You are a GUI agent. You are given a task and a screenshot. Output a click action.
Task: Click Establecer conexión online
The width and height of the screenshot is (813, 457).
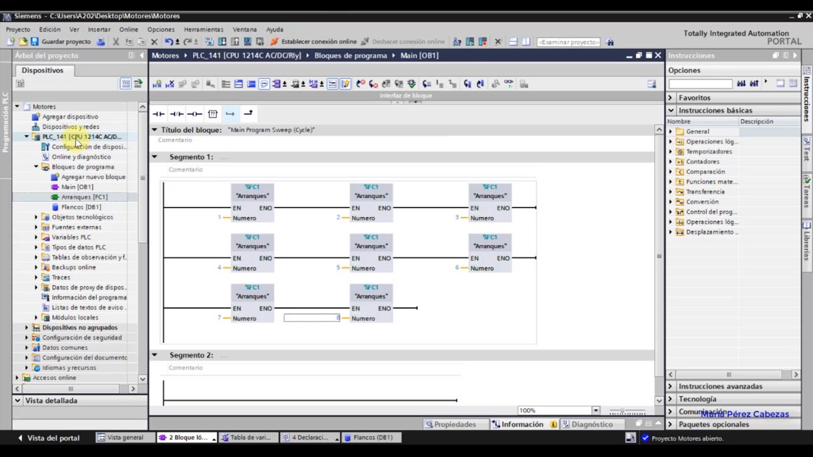[313, 42]
